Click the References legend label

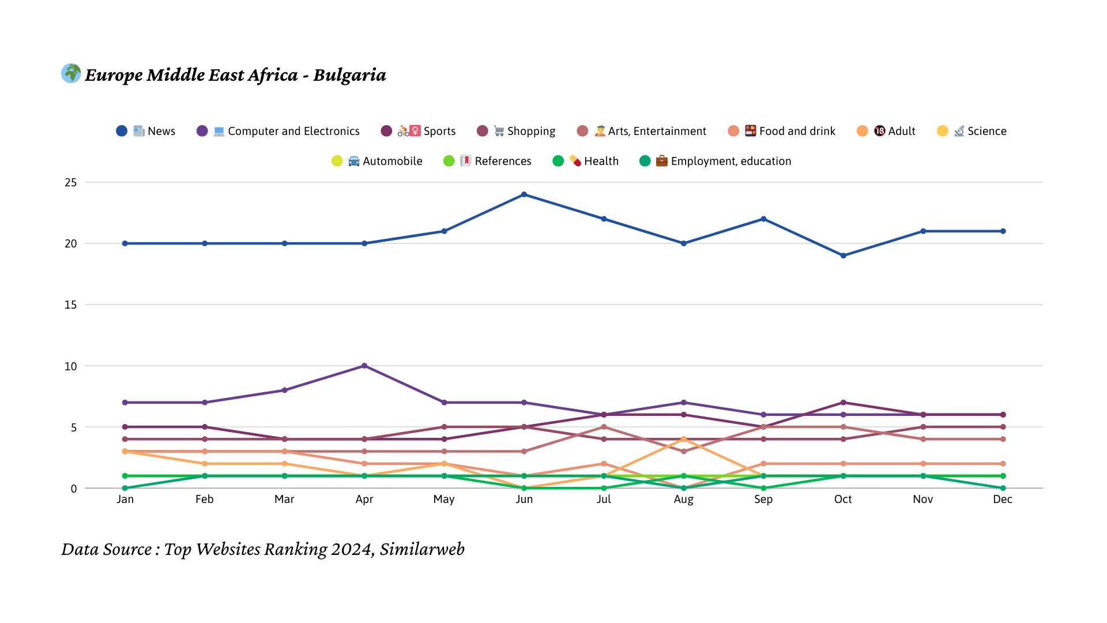point(503,161)
